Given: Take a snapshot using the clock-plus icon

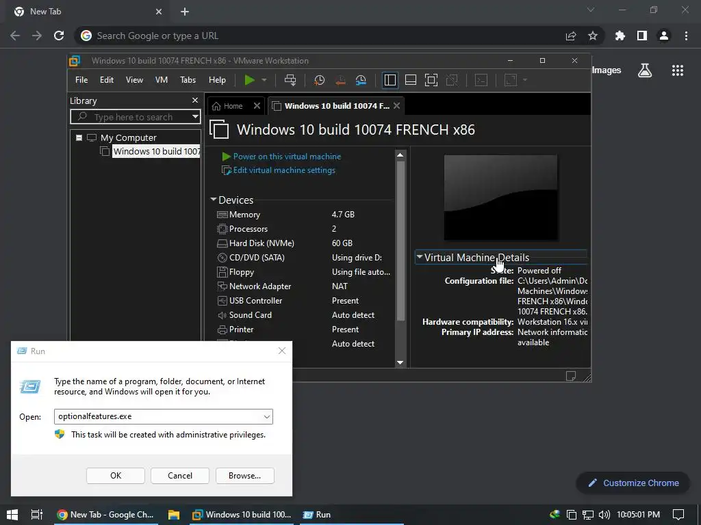Looking at the screenshot, I should tap(319, 80).
